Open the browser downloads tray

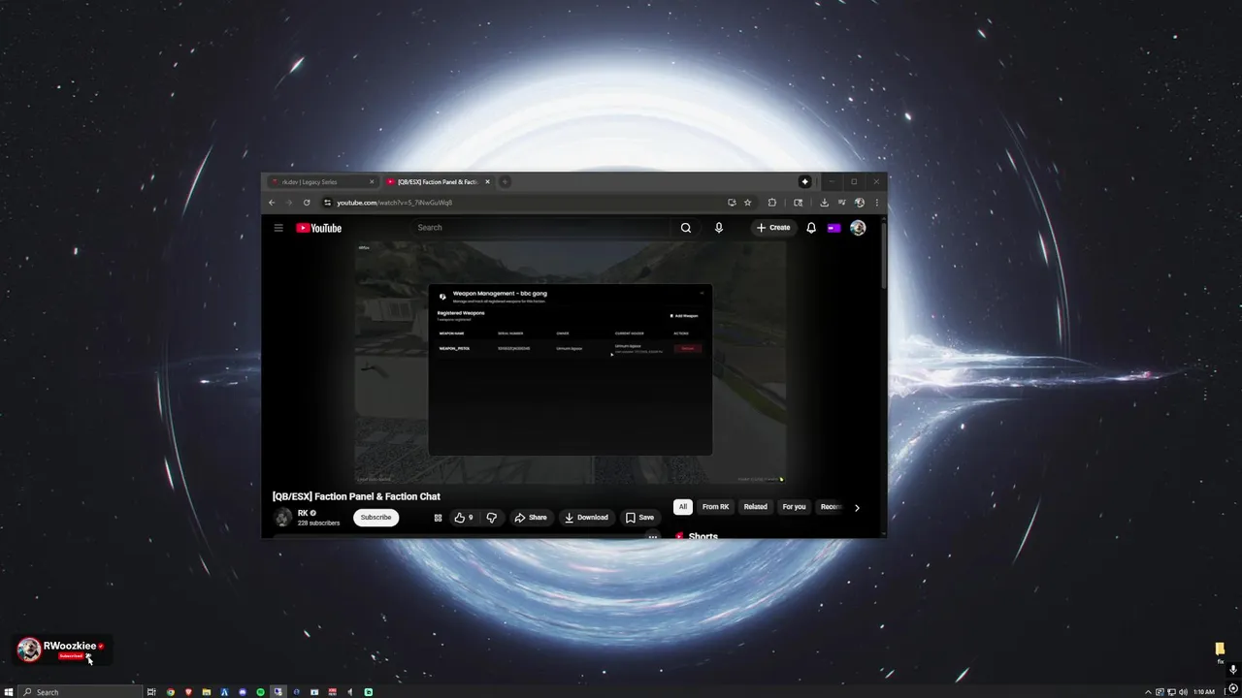[x=824, y=203]
